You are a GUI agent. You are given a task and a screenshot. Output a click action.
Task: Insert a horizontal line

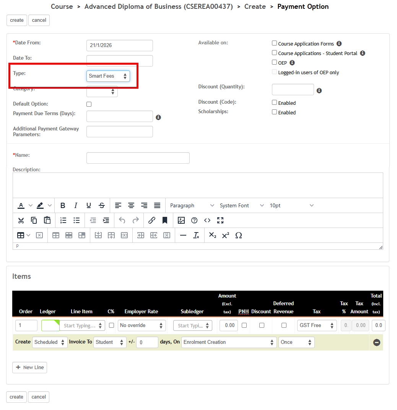pos(183,235)
